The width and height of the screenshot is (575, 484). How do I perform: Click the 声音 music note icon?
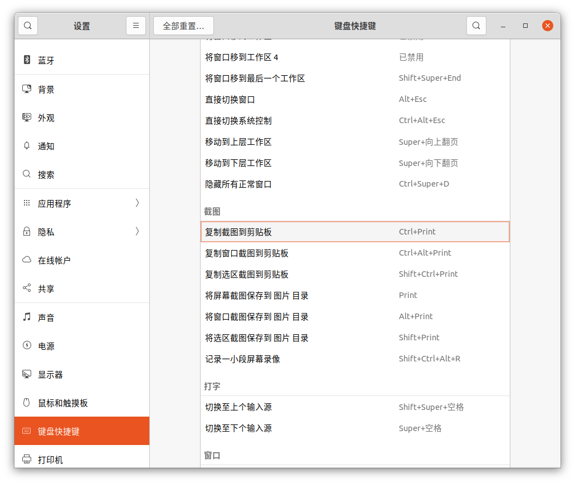(27, 316)
